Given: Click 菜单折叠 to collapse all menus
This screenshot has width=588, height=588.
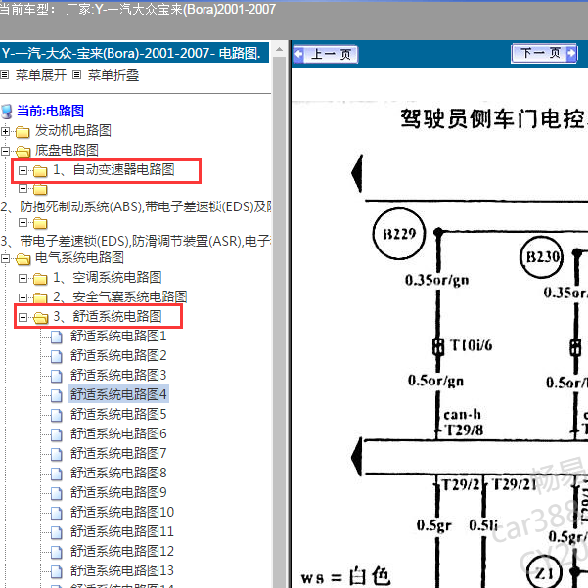Looking at the screenshot, I should [113, 75].
